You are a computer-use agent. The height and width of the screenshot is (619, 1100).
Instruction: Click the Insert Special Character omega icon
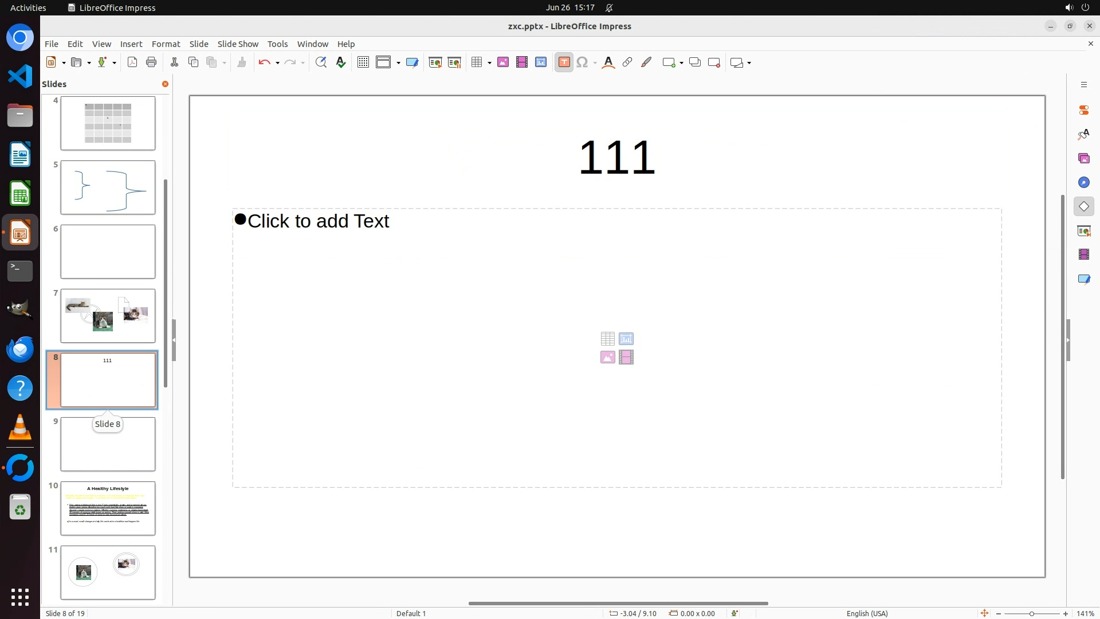point(582,62)
